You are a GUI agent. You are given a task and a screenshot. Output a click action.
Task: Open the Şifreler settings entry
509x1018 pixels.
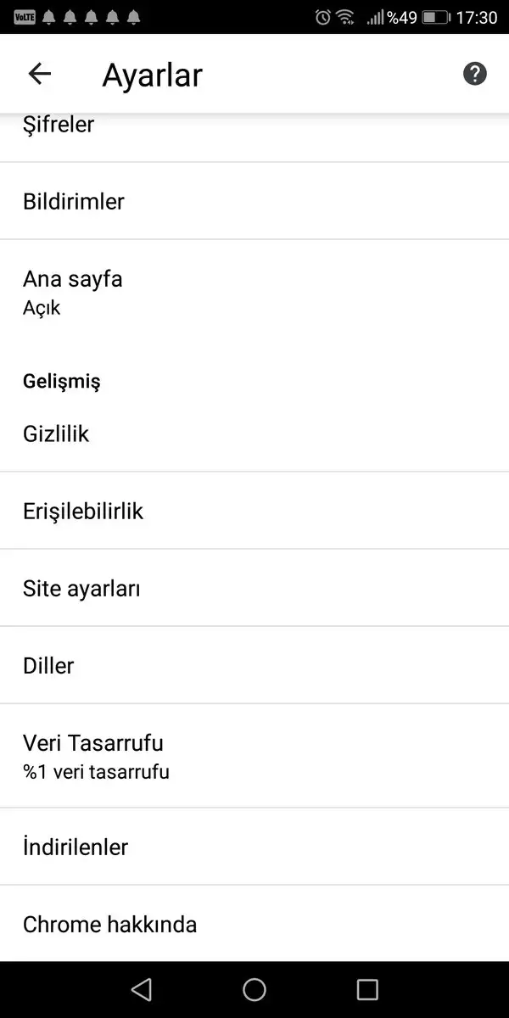pyautogui.click(x=59, y=126)
